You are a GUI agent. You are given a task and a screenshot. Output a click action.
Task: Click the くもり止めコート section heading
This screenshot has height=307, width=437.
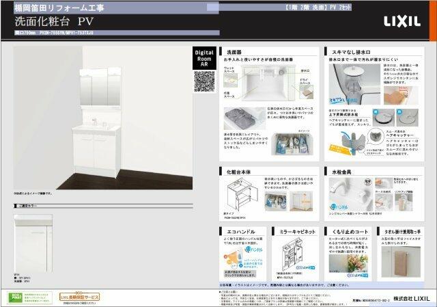pyautogui.click(x=350, y=232)
